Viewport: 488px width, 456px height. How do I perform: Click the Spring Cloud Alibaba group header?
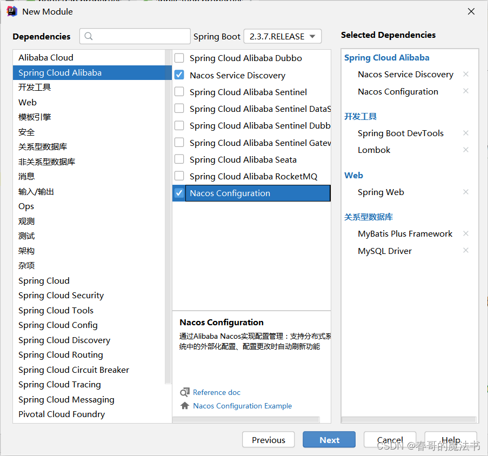click(x=386, y=58)
